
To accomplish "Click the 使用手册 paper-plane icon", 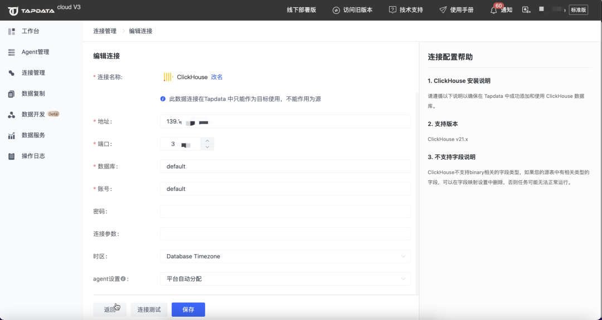I will pos(443,10).
